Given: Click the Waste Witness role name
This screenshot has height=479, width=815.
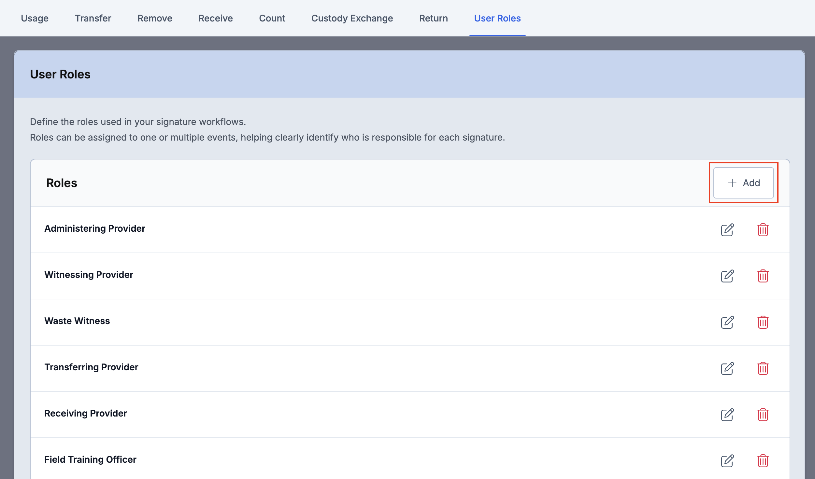Looking at the screenshot, I should point(77,321).
